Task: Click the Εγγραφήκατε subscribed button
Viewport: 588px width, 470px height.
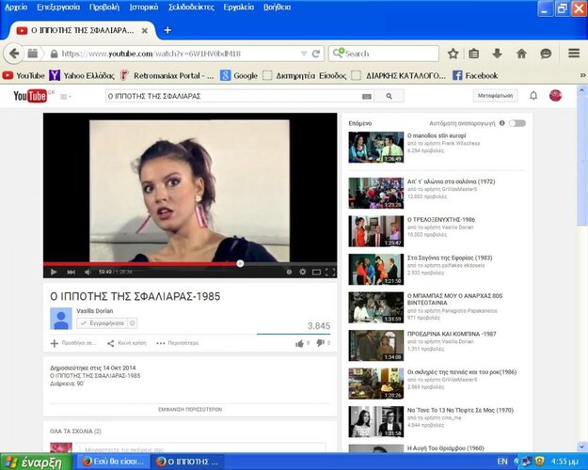Action: [102, 323]
